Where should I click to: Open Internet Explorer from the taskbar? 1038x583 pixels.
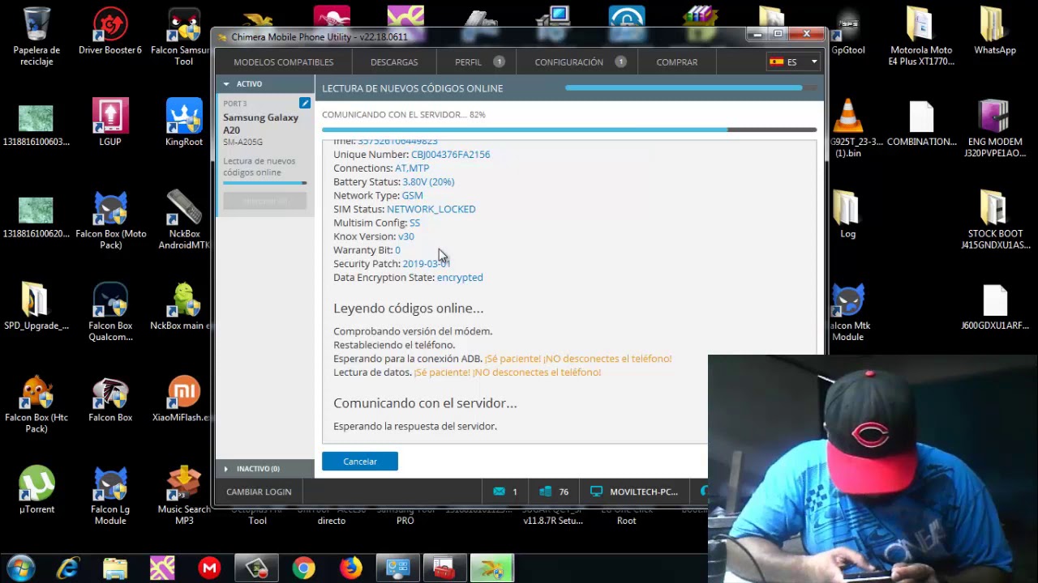[68, 568]
